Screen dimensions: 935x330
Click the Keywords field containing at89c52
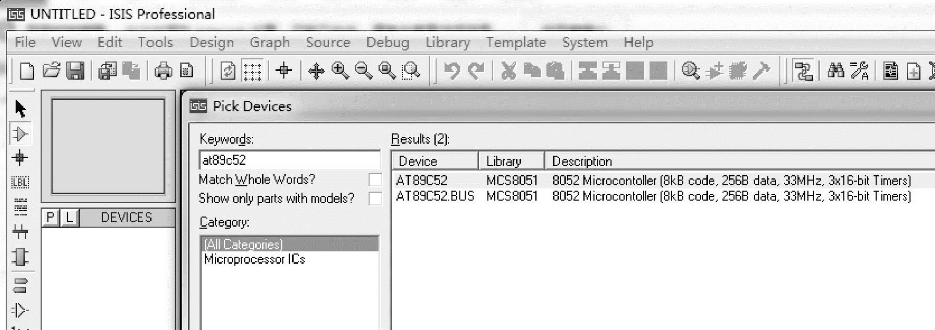coord(290,160)
